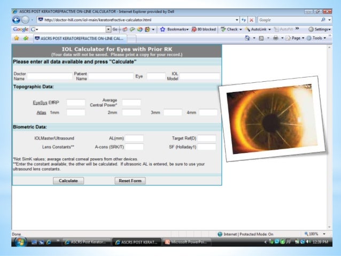This screenshot has height=256, width=341.
Task: Show hidden tray icons arrow
Action: [x=265, y=242]
